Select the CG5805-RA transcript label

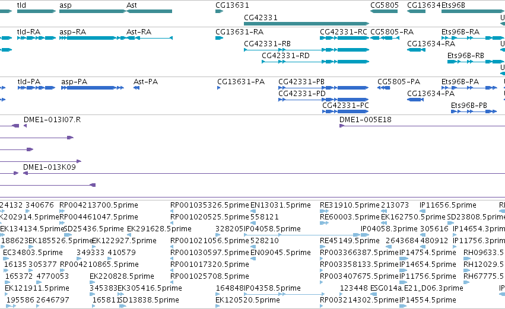click(x=392, y=32)
